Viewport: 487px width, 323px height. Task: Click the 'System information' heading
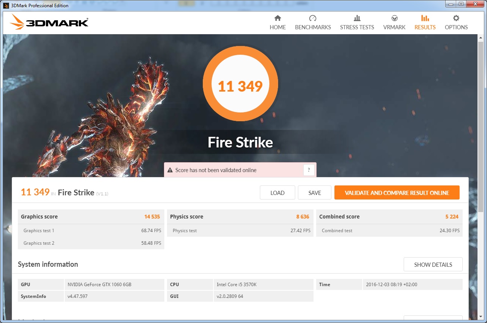(x=48, y=264)
